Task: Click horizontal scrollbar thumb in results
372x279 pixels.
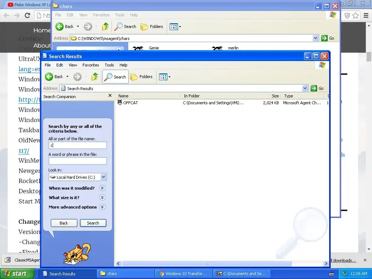Action: [206, 264]
